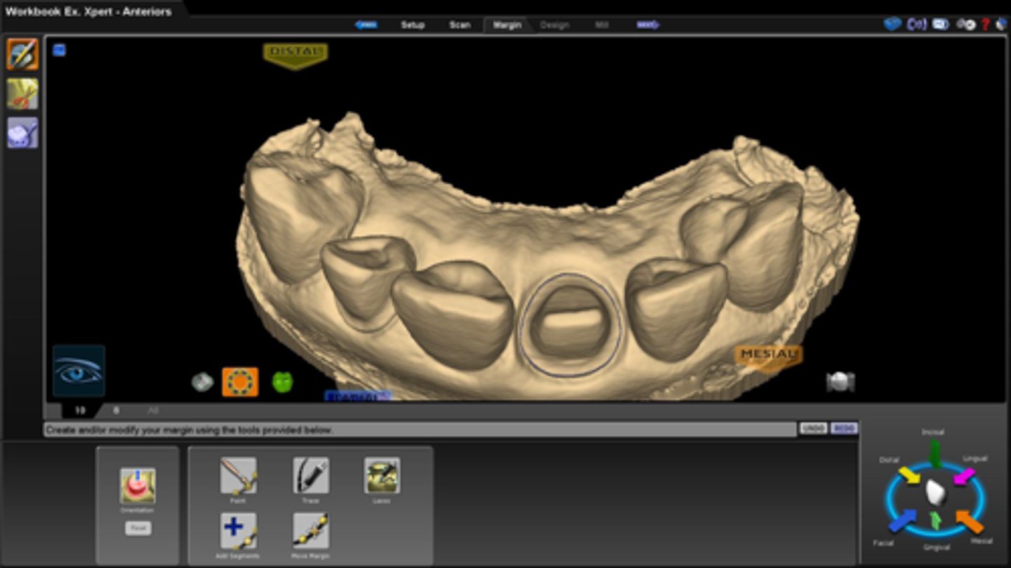Rotate view from Distal using the yellow arrow
This screenshot has width=1011, height=568.
click(x=908, y=475)
